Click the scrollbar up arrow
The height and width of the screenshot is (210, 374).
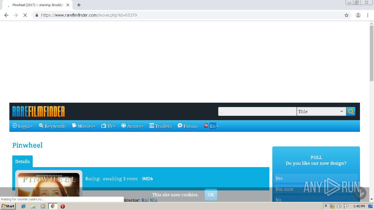click(372, 23)
